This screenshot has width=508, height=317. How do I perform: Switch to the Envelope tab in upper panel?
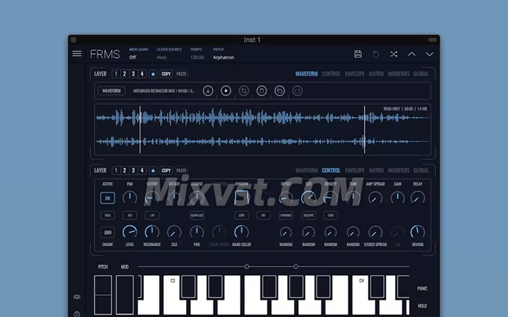tap(354, 74)
